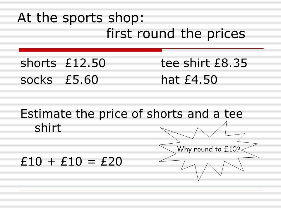The image size is (281, 211).
Task: Click the plus sign in the equation
Action: point(52,161)
